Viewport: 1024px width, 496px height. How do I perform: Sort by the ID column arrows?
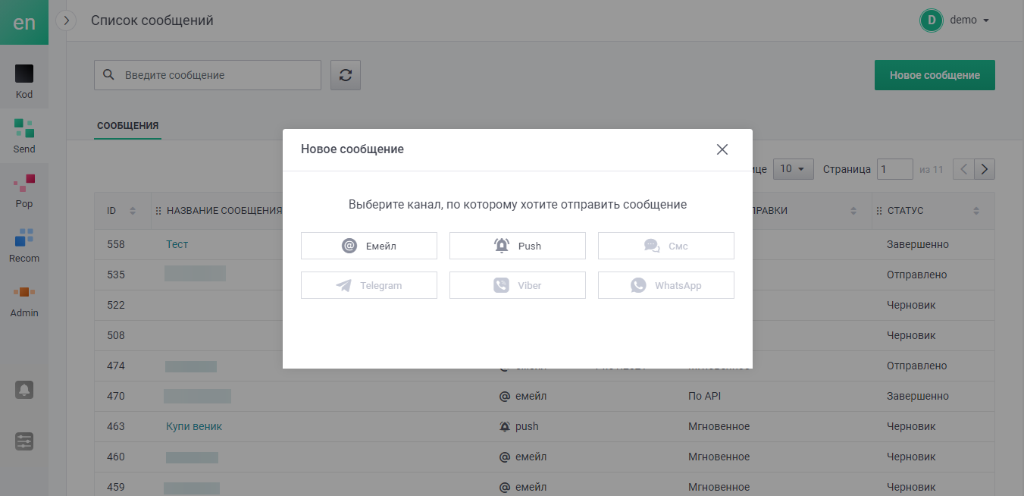click(133, 211)
